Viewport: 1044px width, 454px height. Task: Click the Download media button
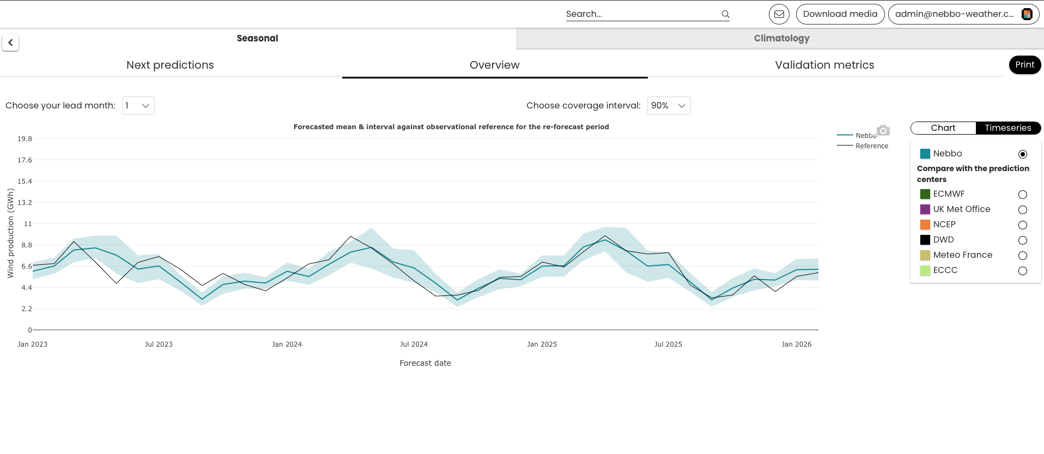(x=840, y=14)
